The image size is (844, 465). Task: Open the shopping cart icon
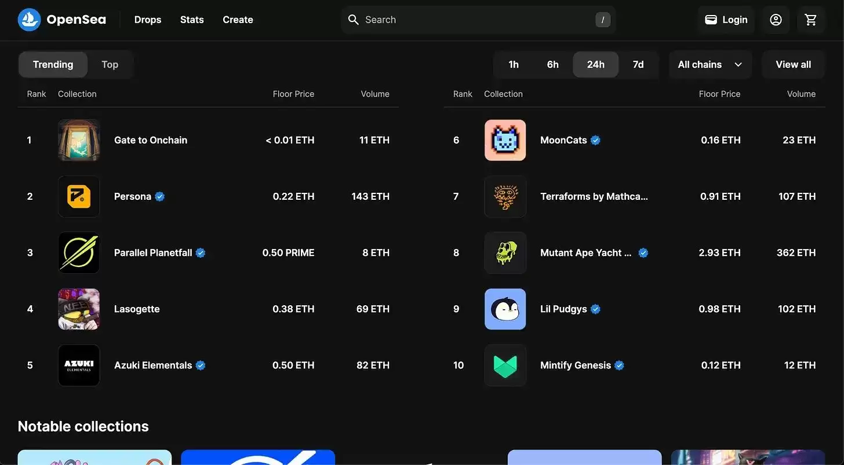(x=810, y=20)
